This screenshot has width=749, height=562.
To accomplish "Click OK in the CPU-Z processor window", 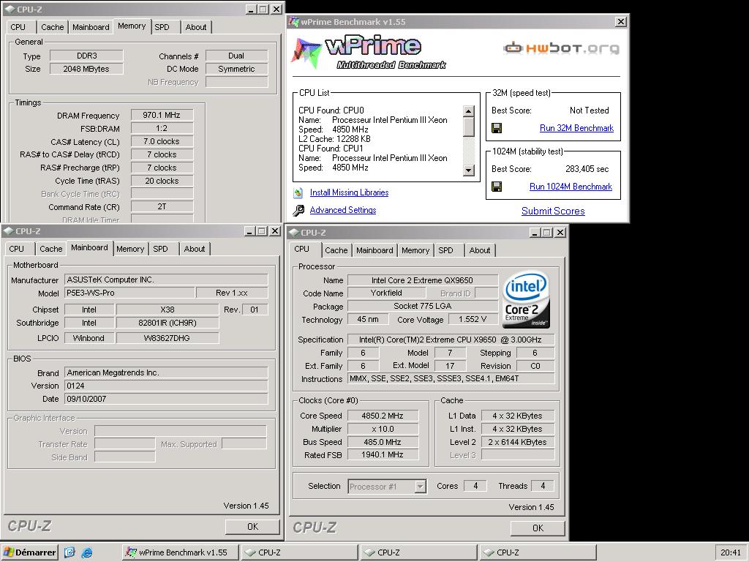I will click(x=538, y=528).
